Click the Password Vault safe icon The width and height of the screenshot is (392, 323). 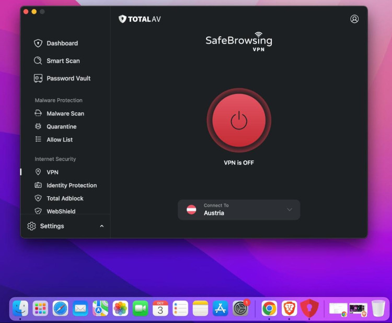tap(38, 78)
